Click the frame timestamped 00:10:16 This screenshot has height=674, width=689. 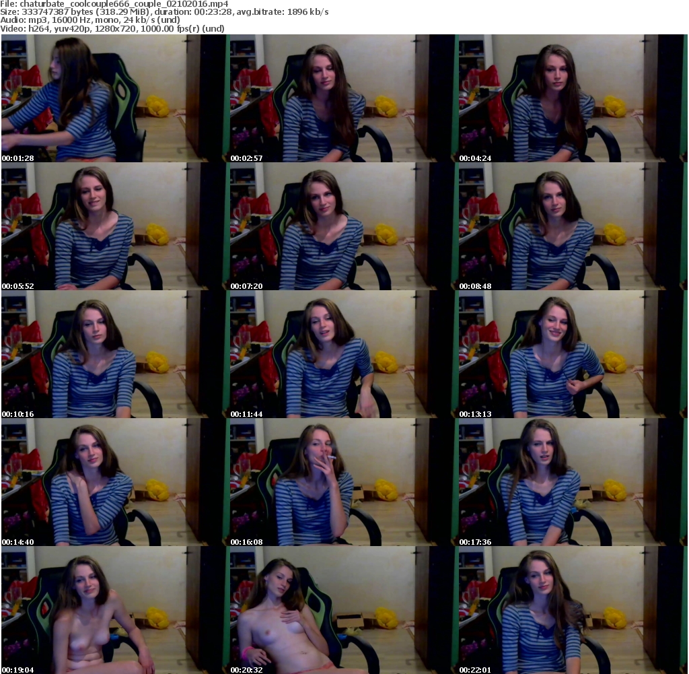point(114,354)
